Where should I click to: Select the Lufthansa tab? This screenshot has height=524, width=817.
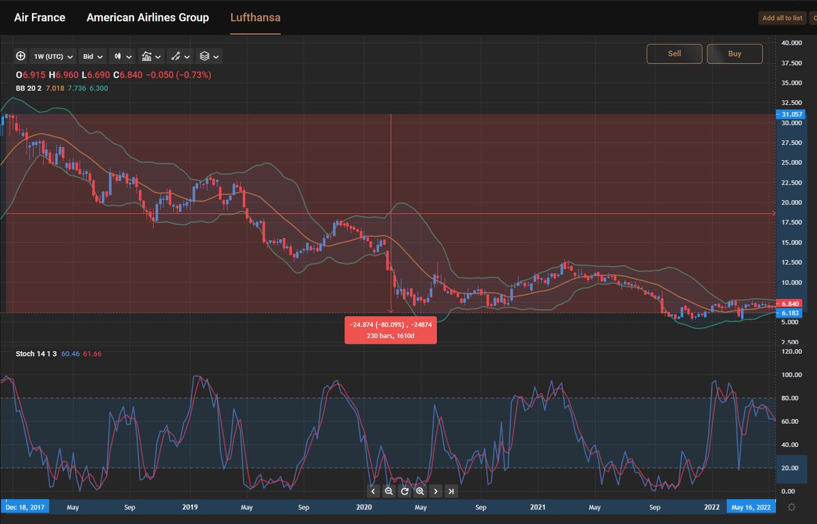[x=255, y=18]
